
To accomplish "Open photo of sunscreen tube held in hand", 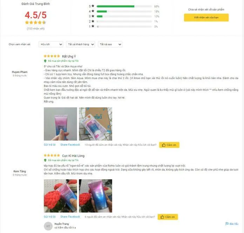I will [60, 124].
